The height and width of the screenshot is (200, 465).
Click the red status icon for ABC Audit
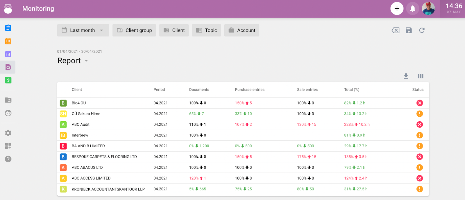[420, 124]
